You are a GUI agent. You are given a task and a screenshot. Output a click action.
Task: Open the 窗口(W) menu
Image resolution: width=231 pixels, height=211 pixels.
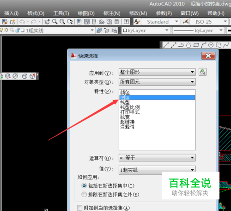(190, 13)
